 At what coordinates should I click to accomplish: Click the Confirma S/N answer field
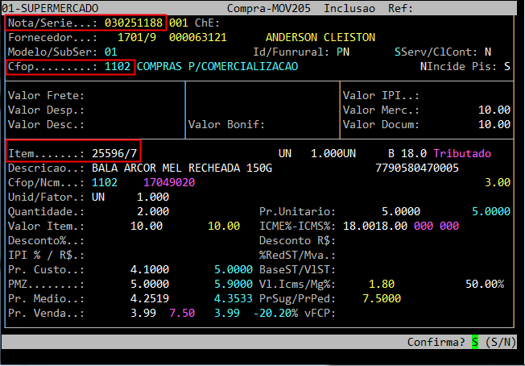point(475,343)
